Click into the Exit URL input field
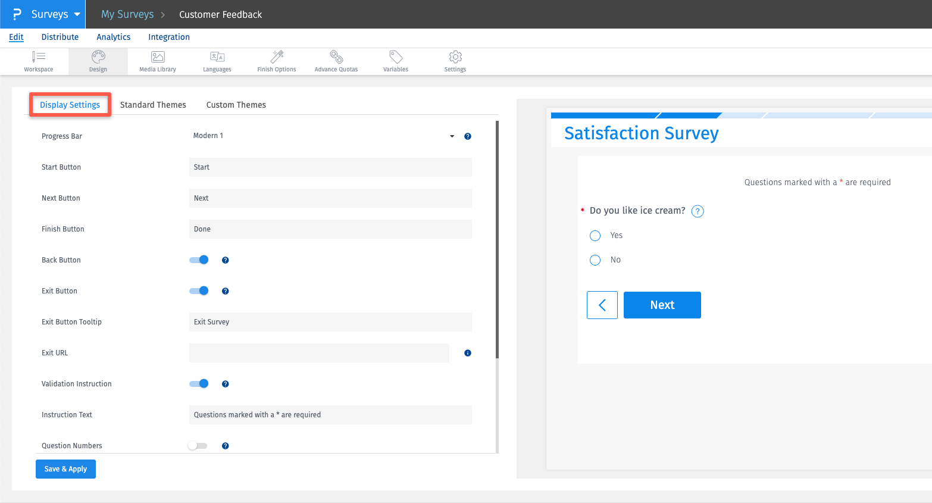This screenshot has width=932, height=503. pos(319,353)
